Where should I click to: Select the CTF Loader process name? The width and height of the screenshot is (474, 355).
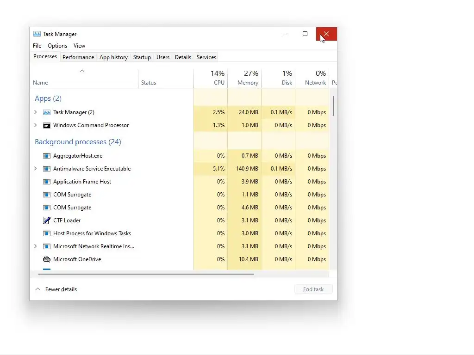coord(67,220)
